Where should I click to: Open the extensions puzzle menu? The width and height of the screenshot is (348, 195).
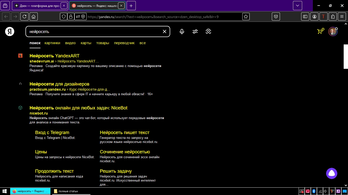333,17
